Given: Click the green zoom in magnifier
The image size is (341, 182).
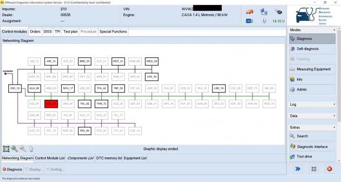Looking at the screenshot, I should point(14,149).
